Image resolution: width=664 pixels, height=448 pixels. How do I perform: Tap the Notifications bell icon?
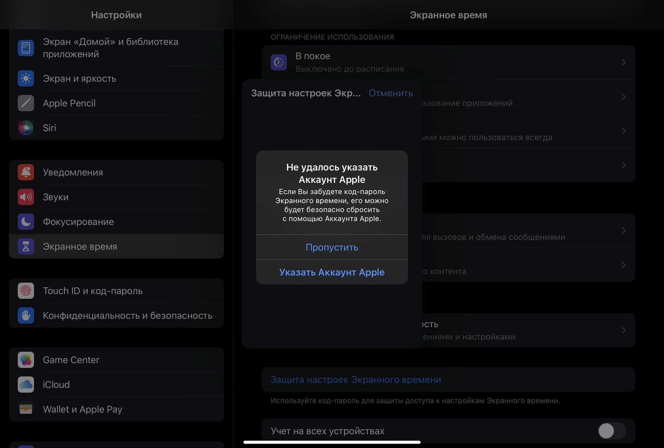(x=26, y=172)
